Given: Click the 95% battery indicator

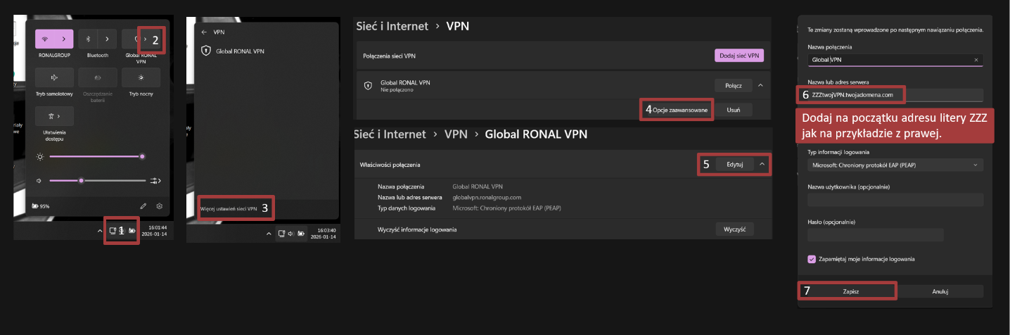Looking at the screenshot, I should click(x=41, y=206).
